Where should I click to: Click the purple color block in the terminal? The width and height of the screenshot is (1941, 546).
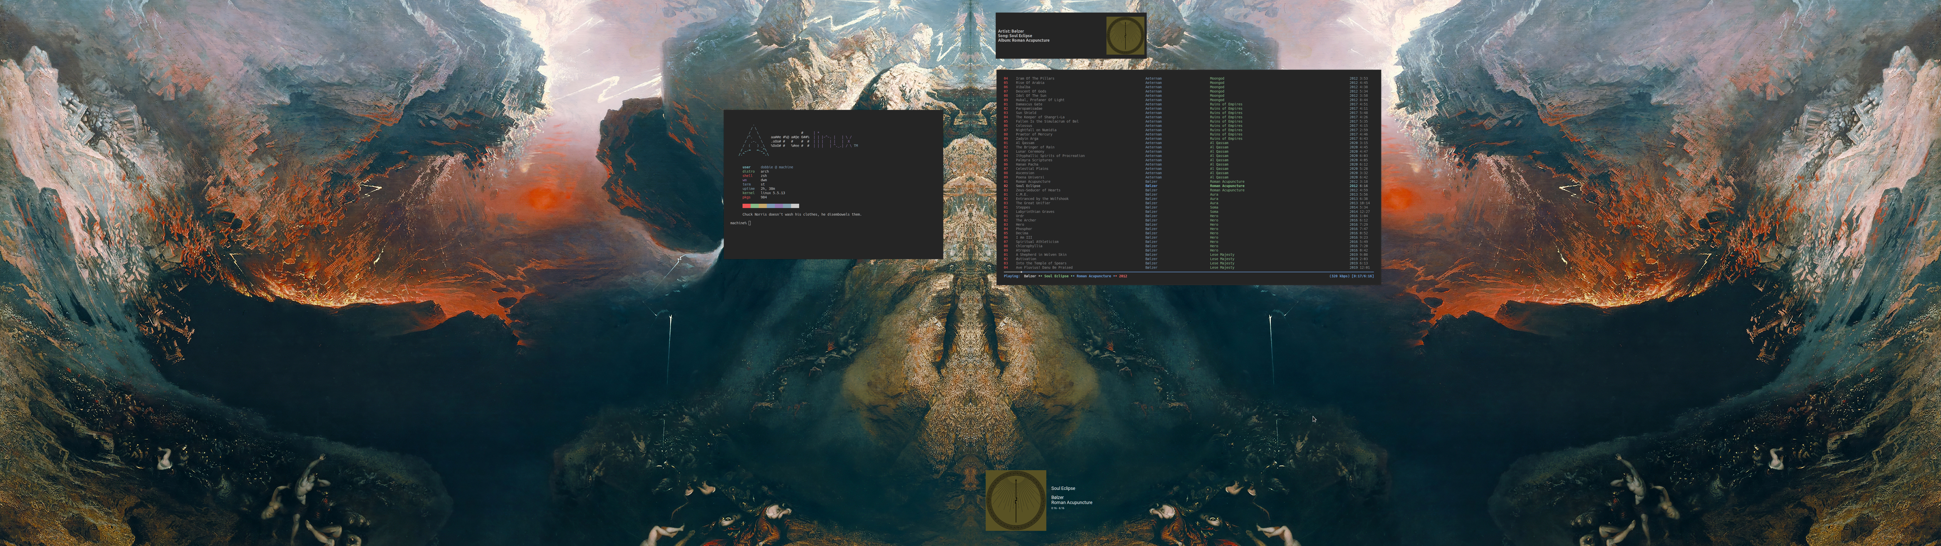click(x=779, y=206)
